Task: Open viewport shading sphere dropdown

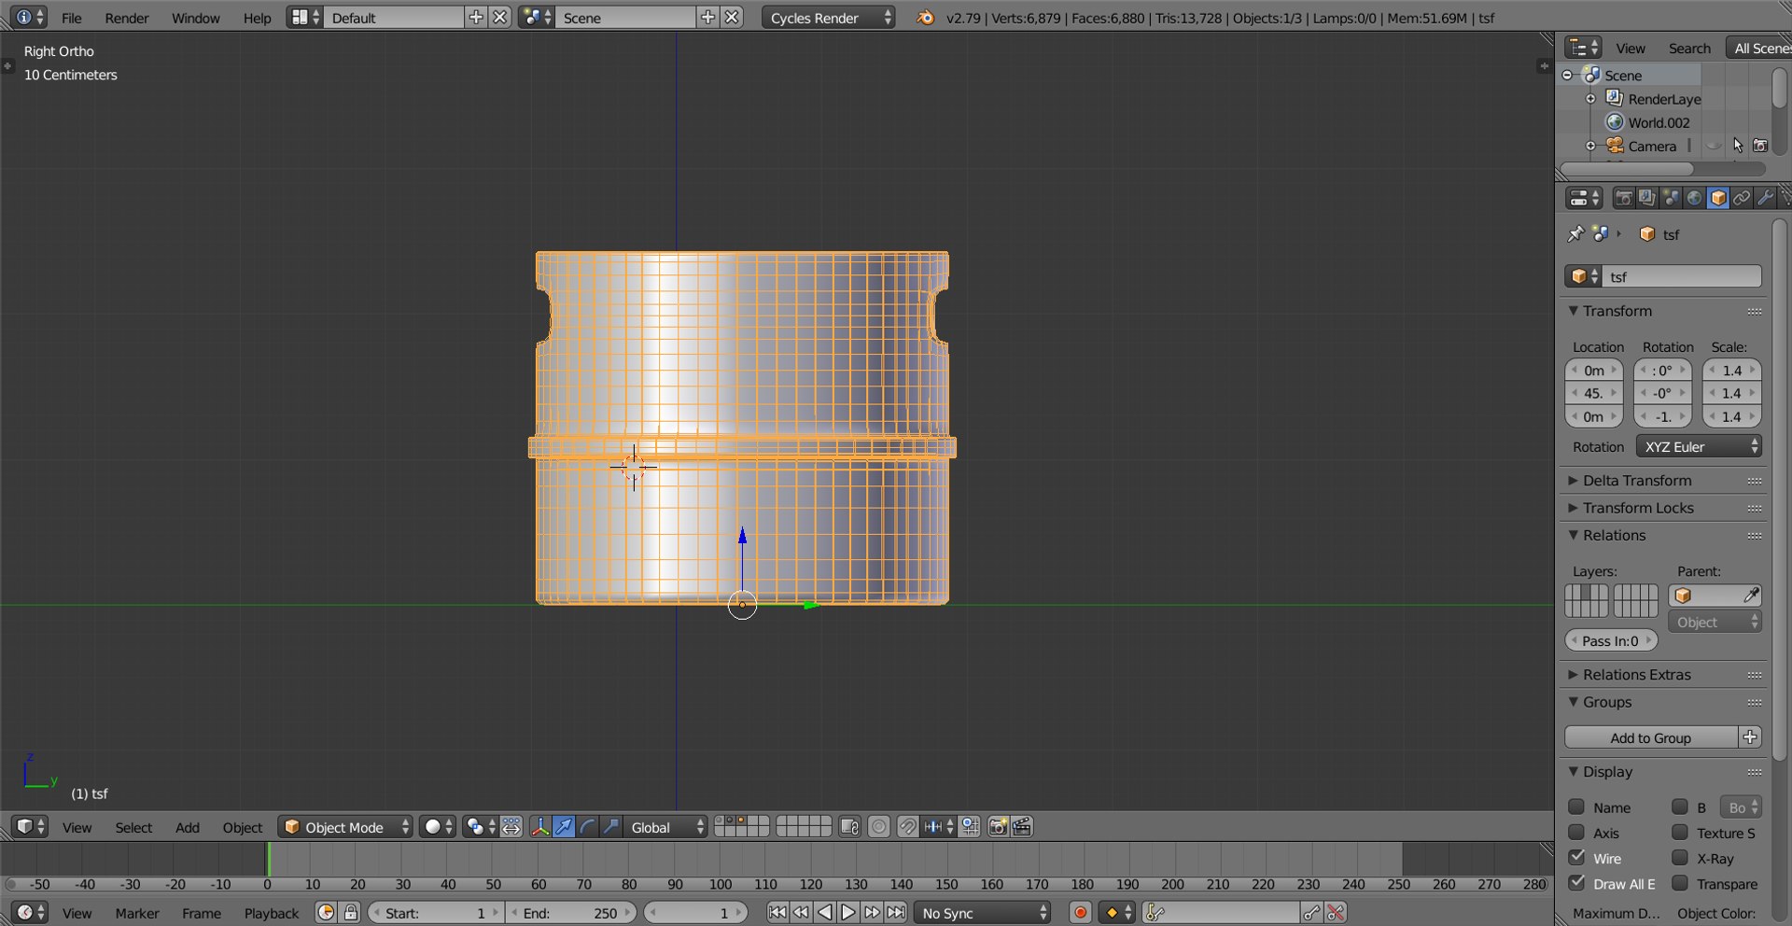Action: pos(438,827)
